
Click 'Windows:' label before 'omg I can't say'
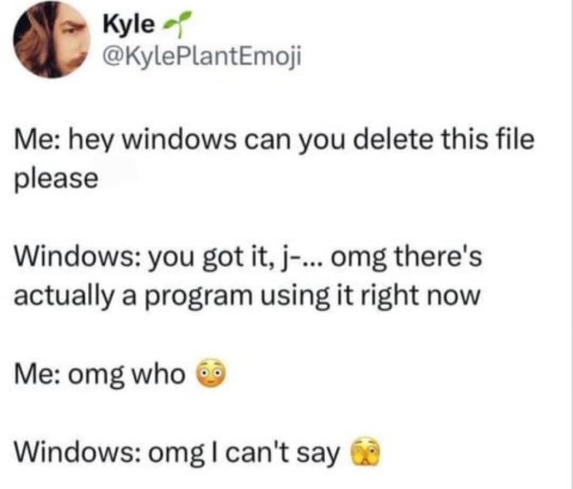(77, 453)
